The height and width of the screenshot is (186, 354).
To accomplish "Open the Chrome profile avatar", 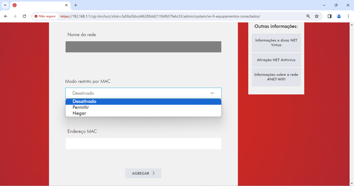I will tap(339, 16).
